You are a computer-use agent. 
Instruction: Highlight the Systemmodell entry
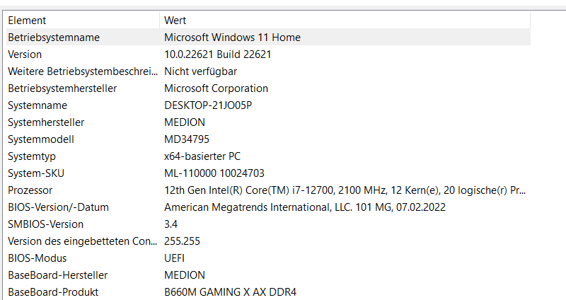tap(40, 139)
